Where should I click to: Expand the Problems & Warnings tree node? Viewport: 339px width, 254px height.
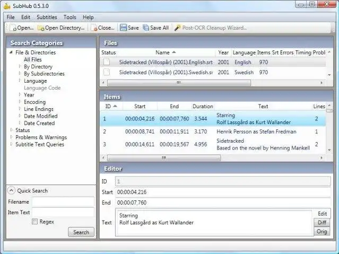(x=11, y=137)
